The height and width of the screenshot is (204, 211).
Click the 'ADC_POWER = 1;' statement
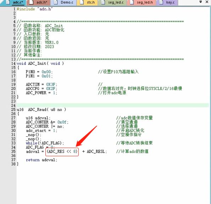click(41, 93)
